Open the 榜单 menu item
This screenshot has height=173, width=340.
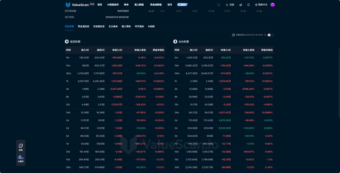[x=126, y=5]
